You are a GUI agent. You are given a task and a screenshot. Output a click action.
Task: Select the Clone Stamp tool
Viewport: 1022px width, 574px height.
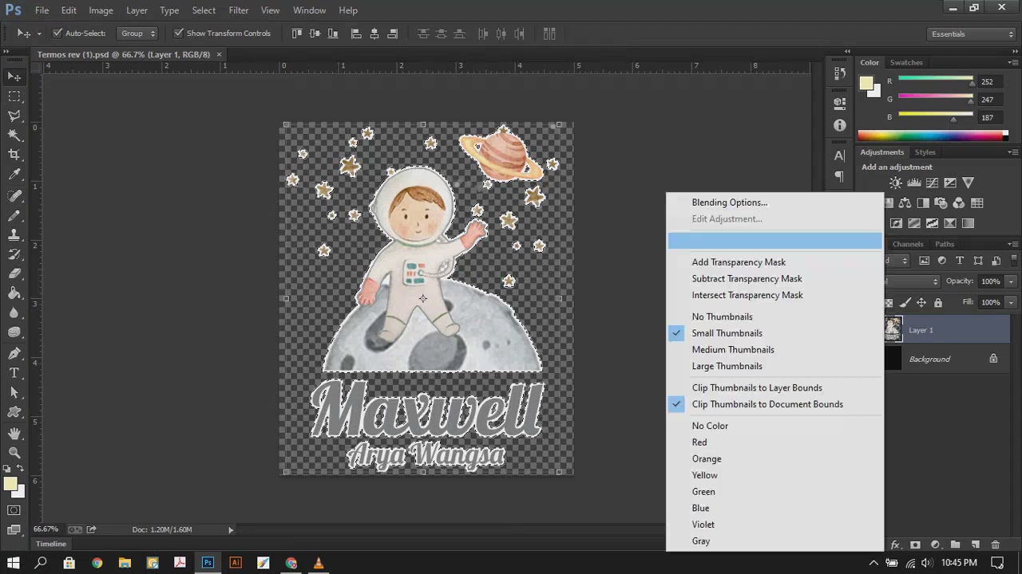coord(14,235)
